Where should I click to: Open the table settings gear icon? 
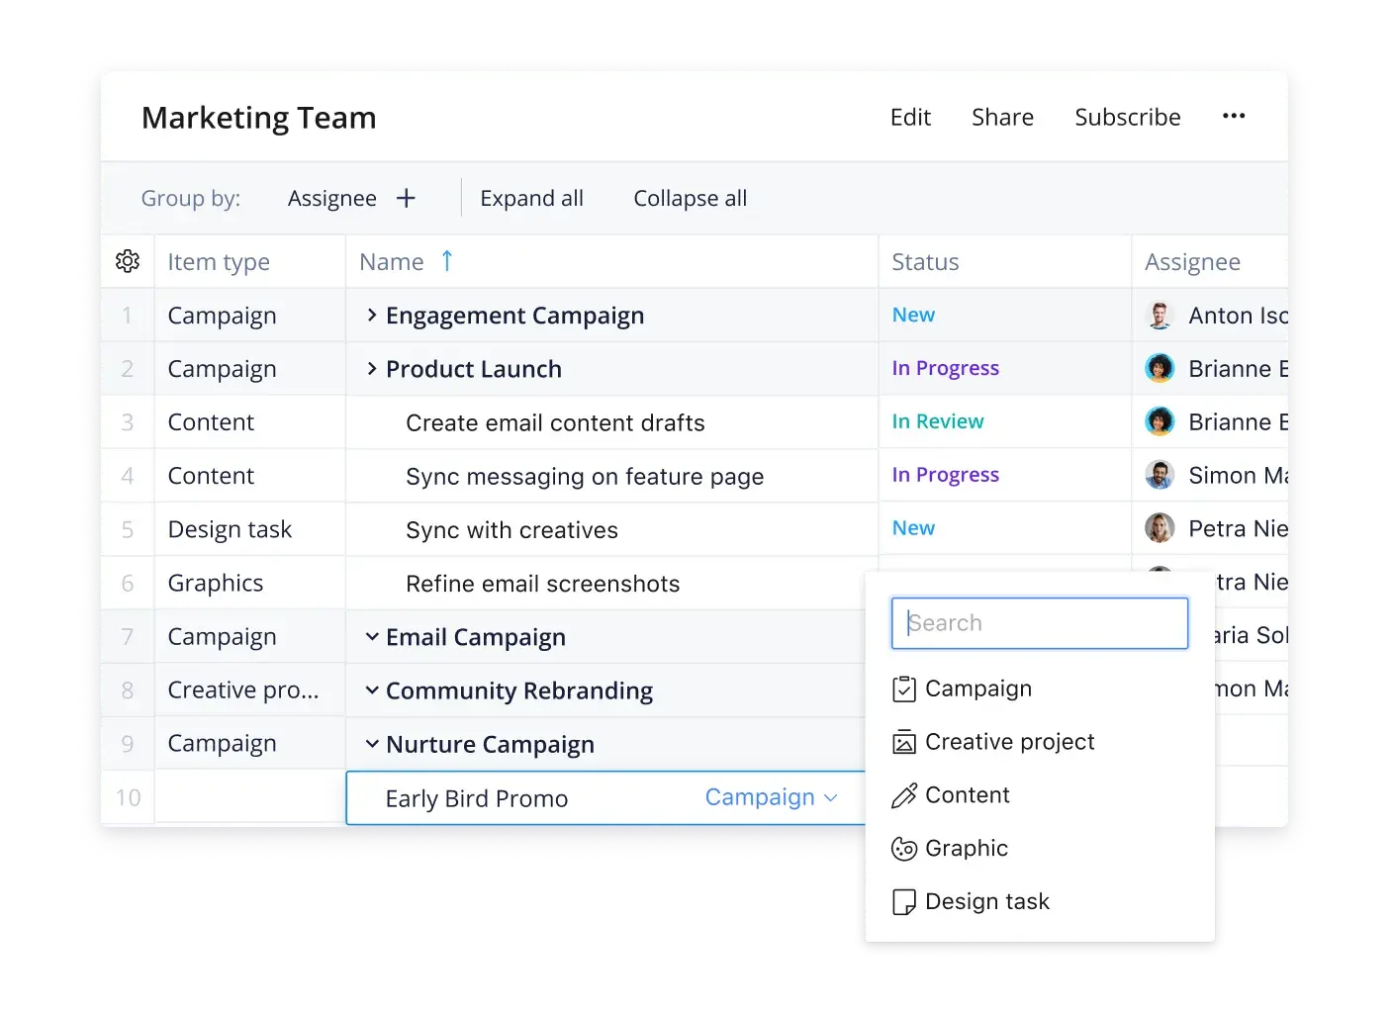[x=128, y=261]
